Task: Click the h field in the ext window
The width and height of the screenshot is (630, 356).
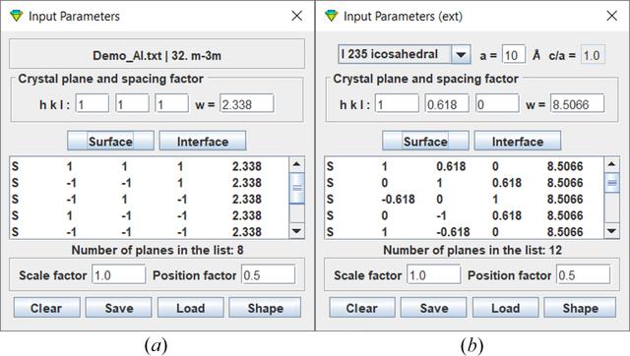Action: 397,104
